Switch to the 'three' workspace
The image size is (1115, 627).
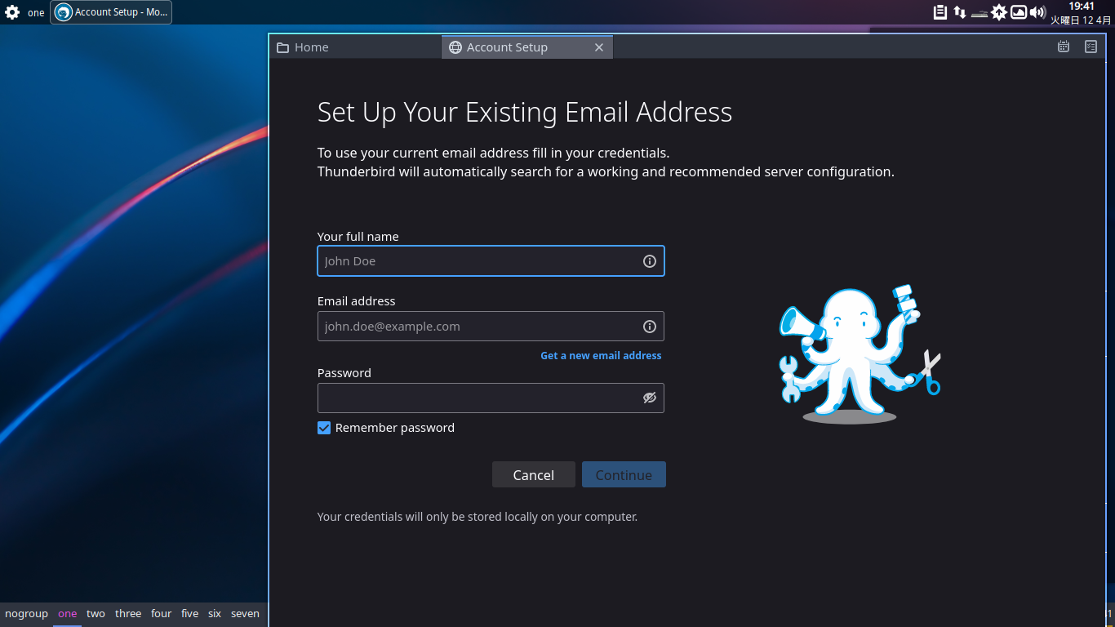click(128, 614)
